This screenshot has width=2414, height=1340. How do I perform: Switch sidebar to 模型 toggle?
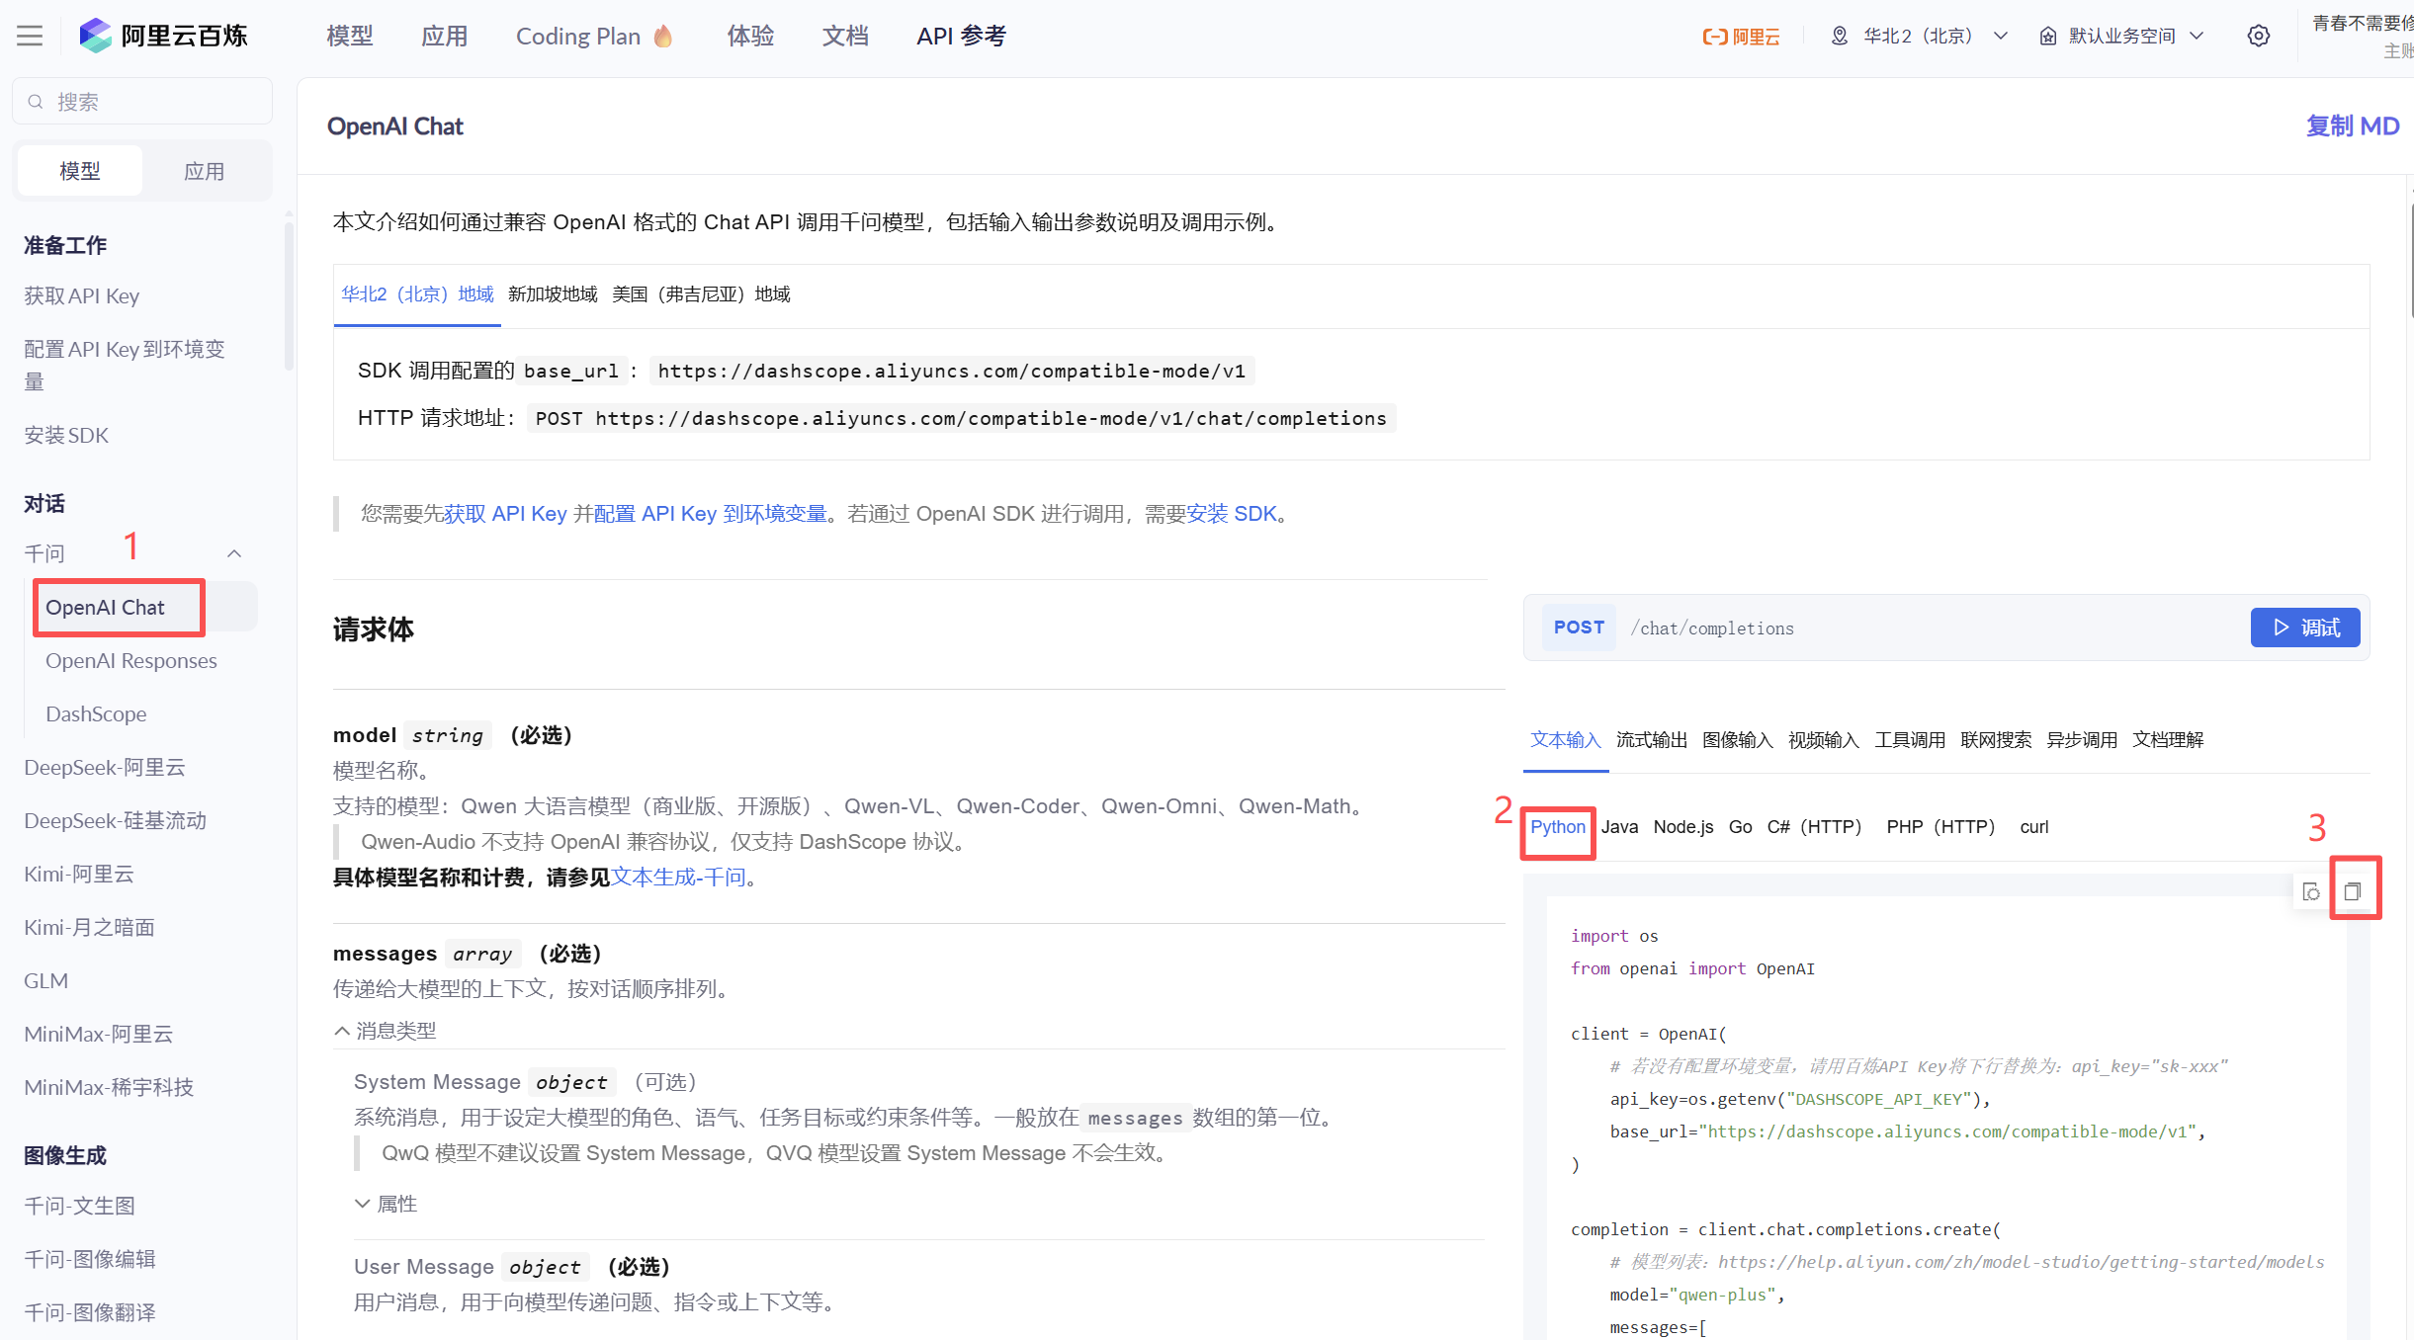tap(80, 171)
